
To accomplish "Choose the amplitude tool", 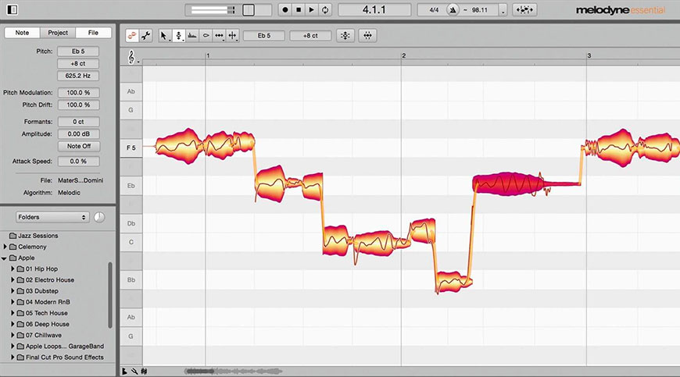I will pyautogui.click(x=206, y=36).
